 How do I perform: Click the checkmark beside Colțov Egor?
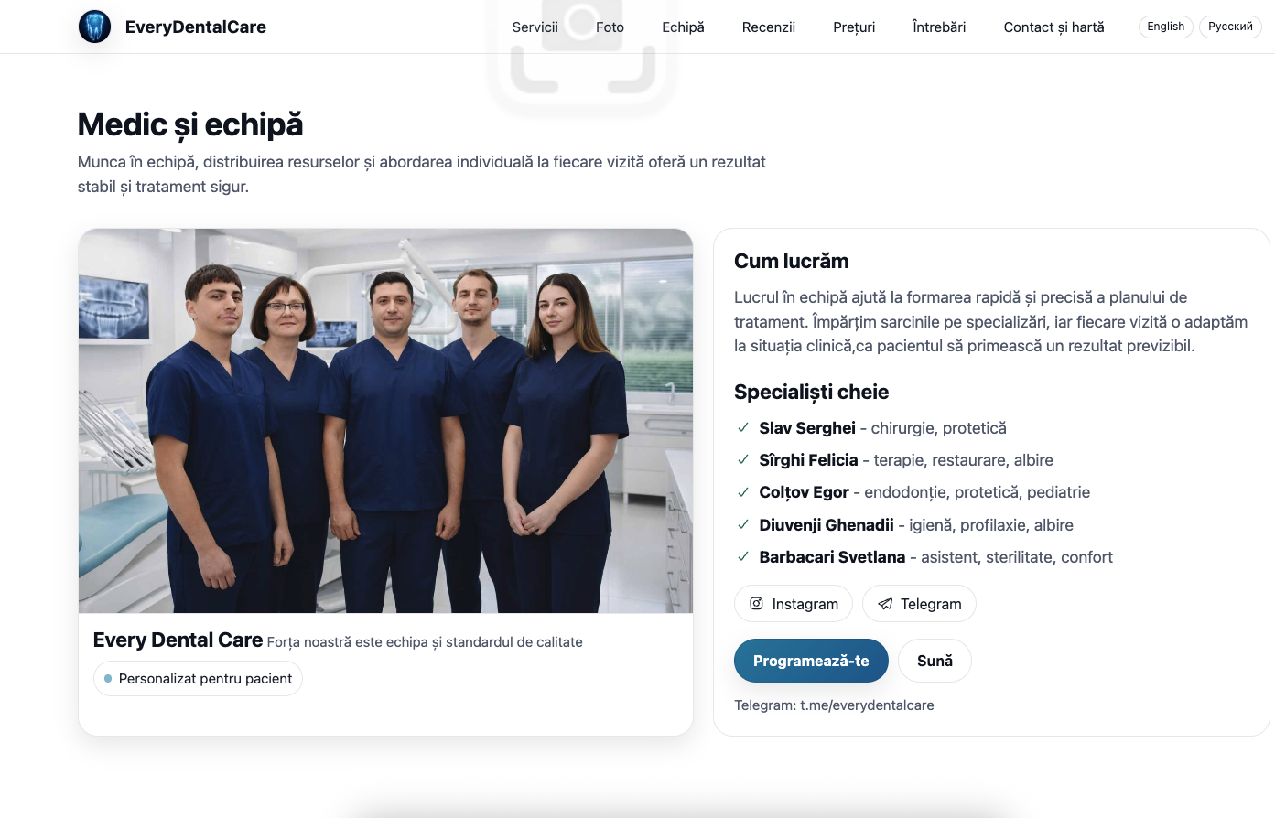point(743,492)
